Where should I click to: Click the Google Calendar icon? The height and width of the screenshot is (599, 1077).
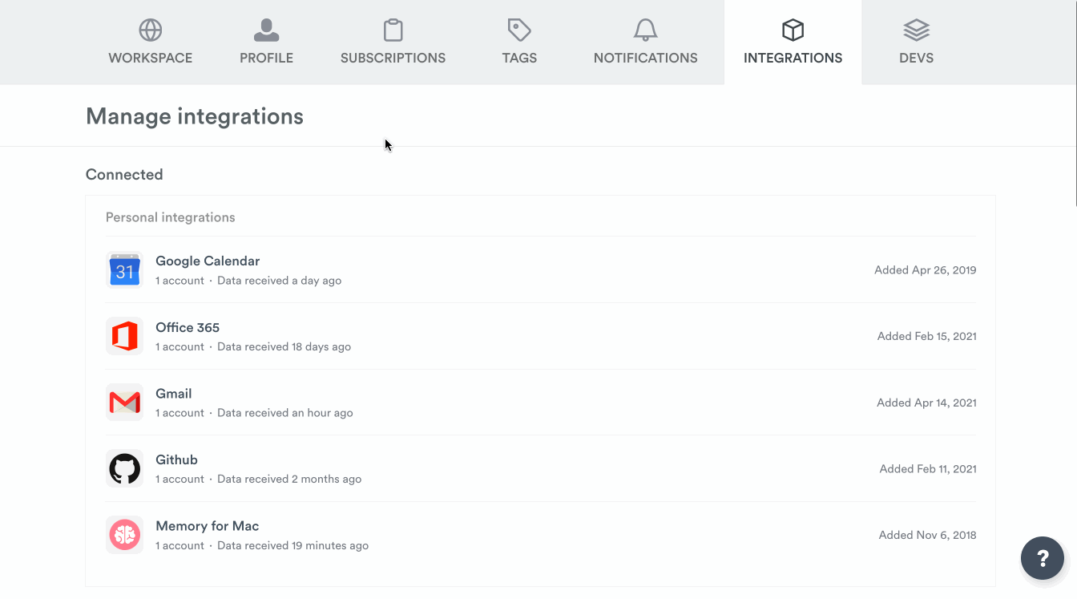click(124, 270)
